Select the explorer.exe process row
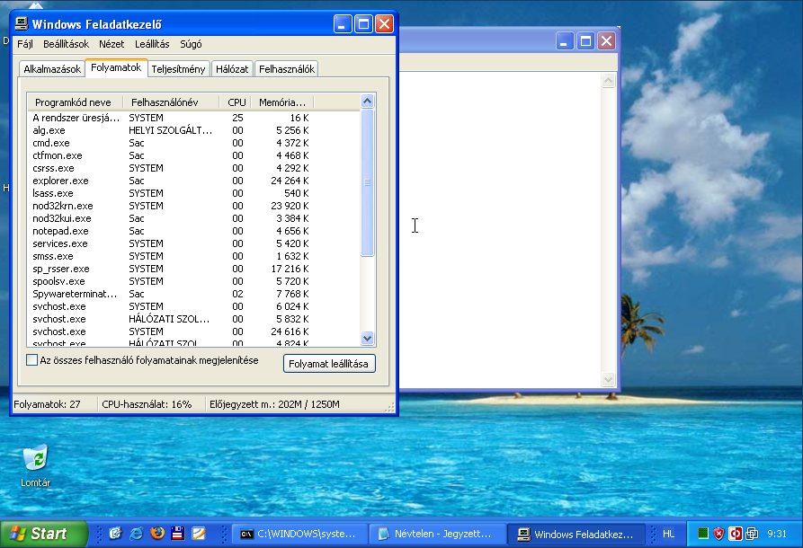 (194, 181)
